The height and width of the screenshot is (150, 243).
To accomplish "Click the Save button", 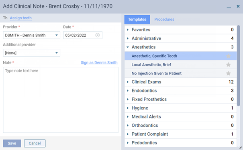I will click(12, 143).
